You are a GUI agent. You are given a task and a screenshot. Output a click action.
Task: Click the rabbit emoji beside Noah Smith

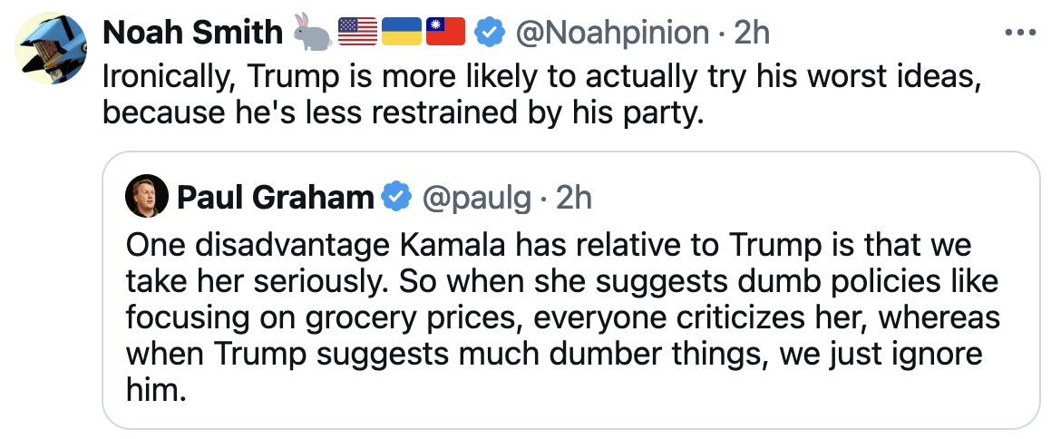(x=313, y=33)
